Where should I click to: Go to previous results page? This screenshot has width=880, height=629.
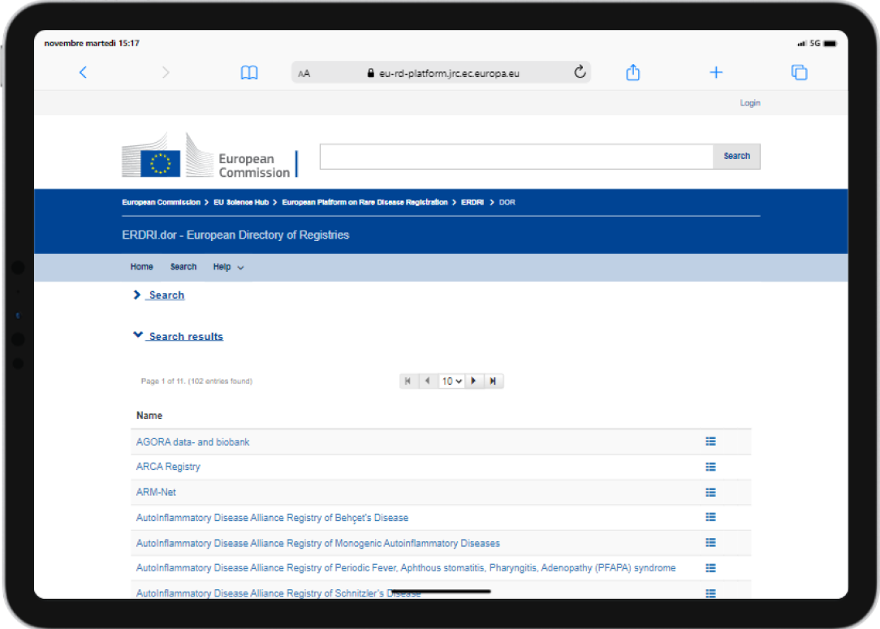(x=428, y=381)
